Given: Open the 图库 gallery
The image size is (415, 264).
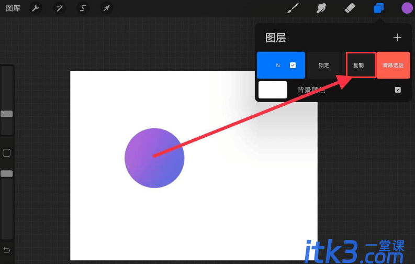Looking at the screenshot, I should (x=13, y=8).
